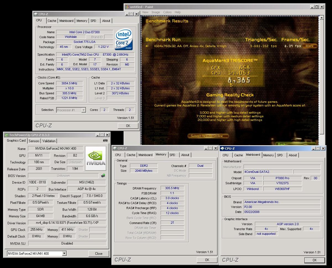Open Cache tab in CPU-Z Mainboard window
This screenshot has width=332, height=268.
(238, 155)
